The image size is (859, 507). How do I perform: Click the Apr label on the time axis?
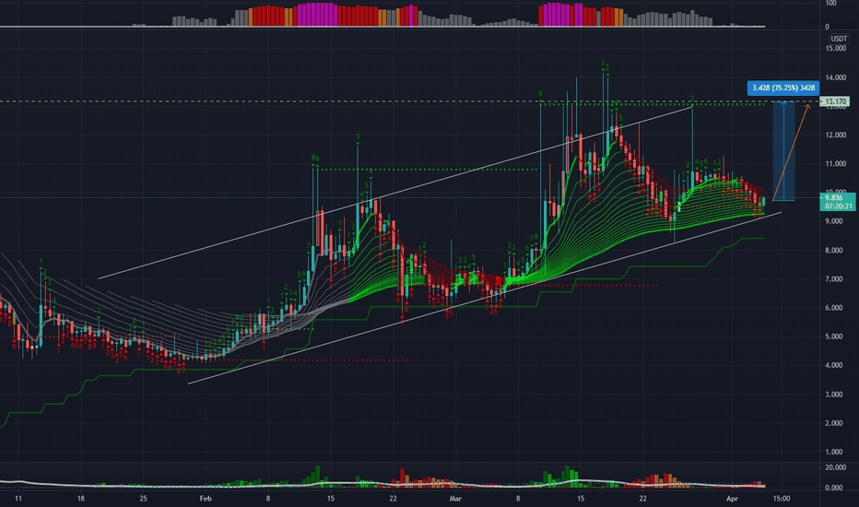point(733,499)
